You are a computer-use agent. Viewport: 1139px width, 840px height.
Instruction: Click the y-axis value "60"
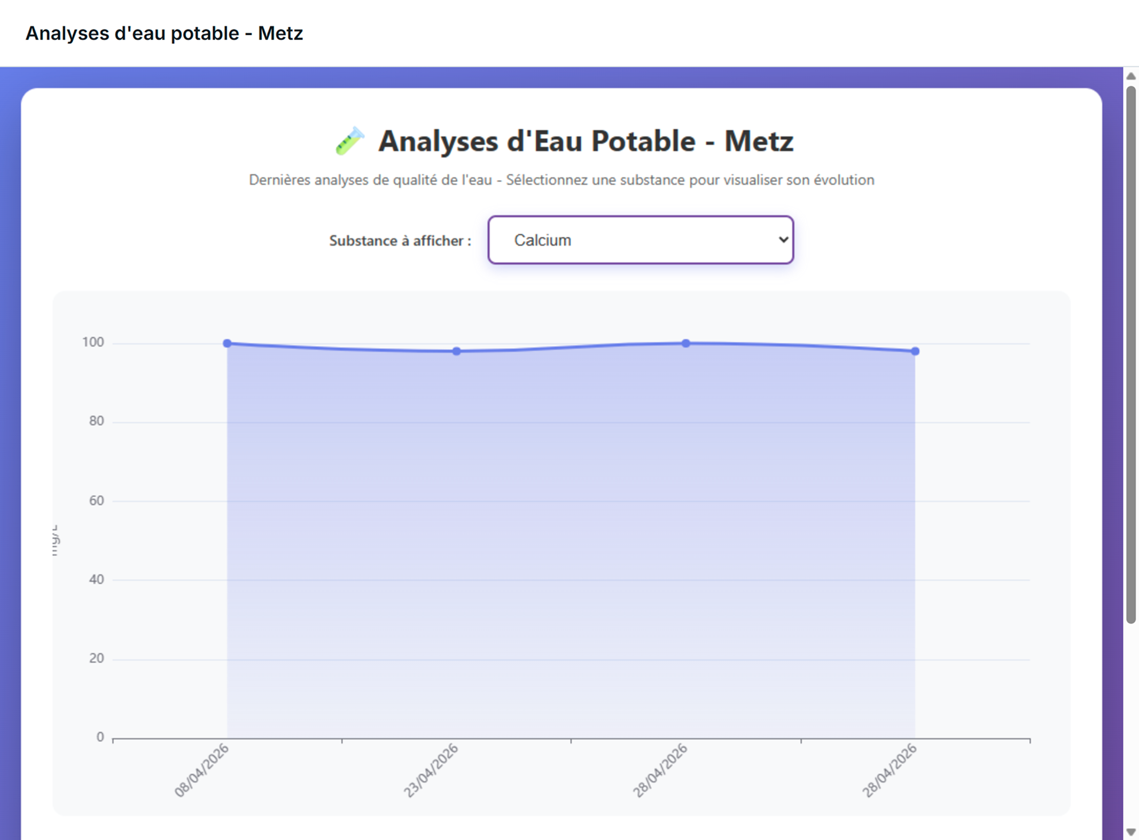pyautogui.click(x=97, y=501)
